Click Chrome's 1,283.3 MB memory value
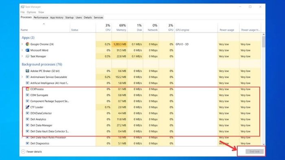285x160 pixels. click(120, 44)
